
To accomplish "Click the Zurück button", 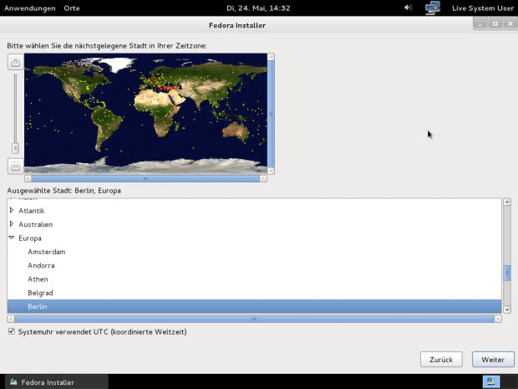I will point(441,359).
